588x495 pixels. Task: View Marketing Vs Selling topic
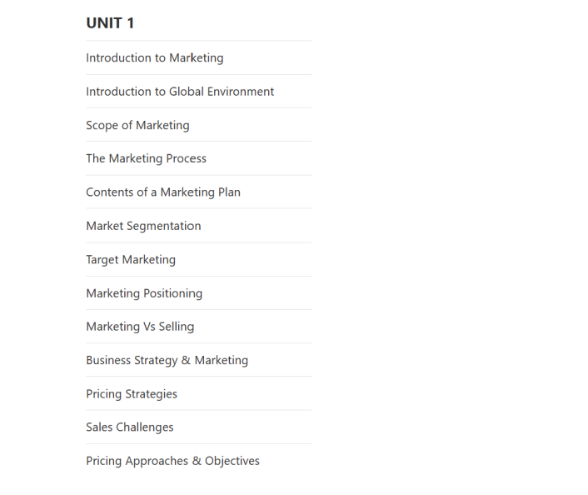140,327
